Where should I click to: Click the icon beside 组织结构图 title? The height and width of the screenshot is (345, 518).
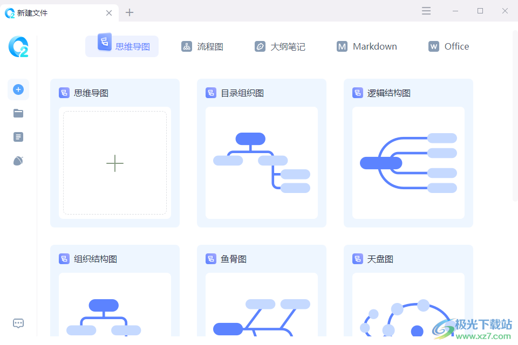pyautogui.click(x=64, y=259)
